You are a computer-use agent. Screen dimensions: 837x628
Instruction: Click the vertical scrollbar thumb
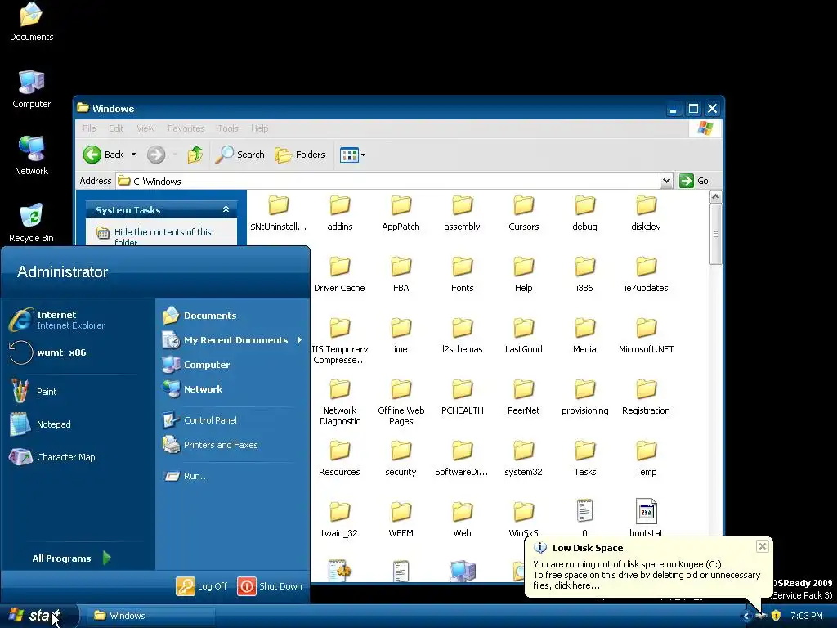point(715,234)
